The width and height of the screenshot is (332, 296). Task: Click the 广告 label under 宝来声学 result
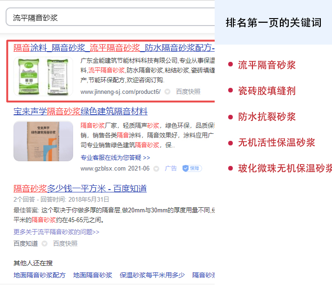[171, 168]
